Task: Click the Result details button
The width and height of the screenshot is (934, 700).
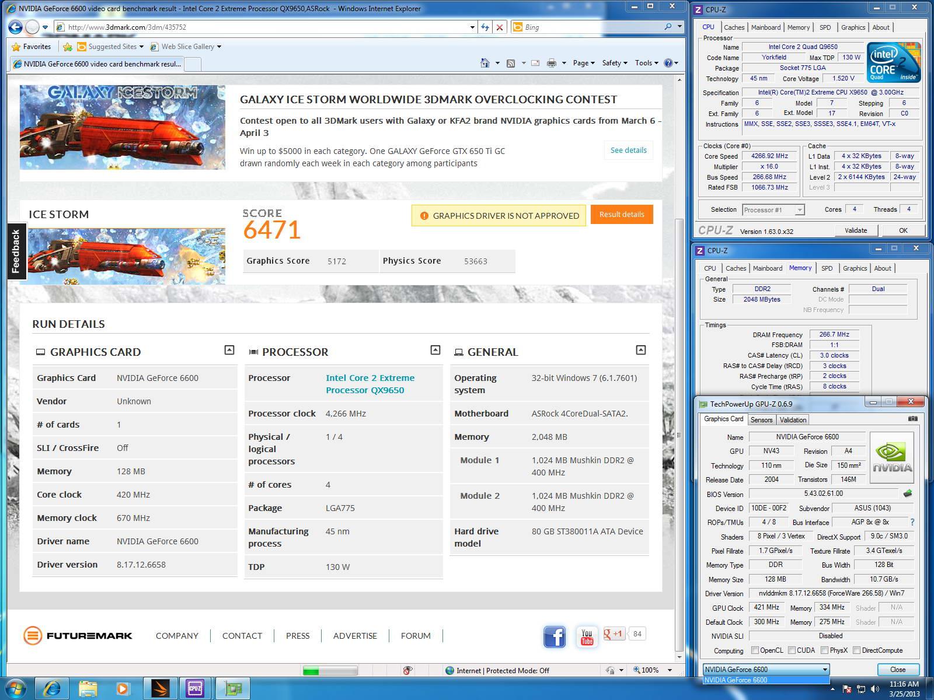Action: click(622, 214)
